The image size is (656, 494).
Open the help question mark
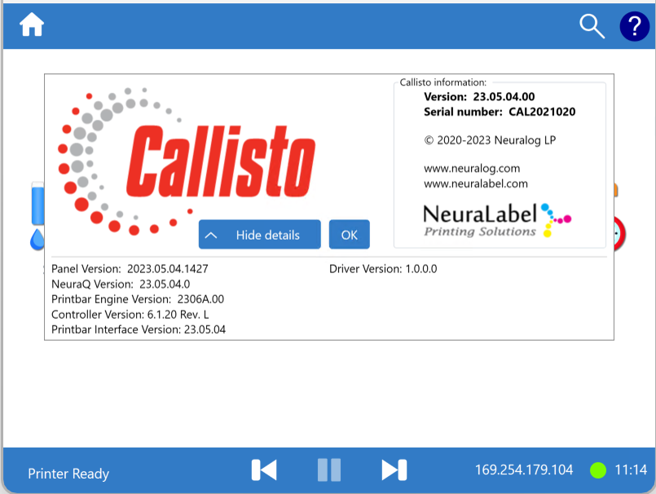634,27
